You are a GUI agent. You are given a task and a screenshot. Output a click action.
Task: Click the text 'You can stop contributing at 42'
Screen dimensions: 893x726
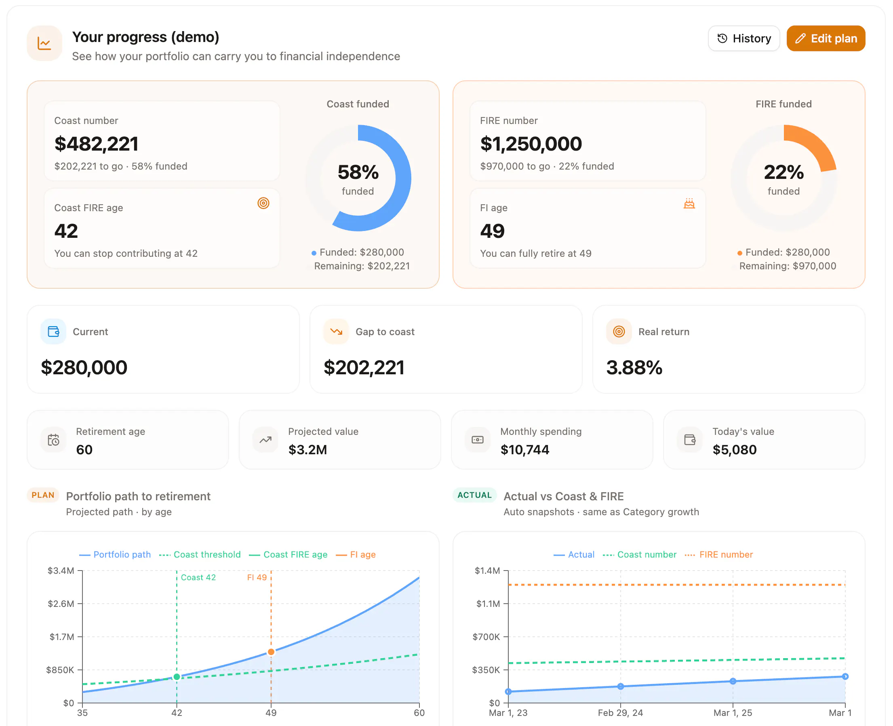[126, 254]
